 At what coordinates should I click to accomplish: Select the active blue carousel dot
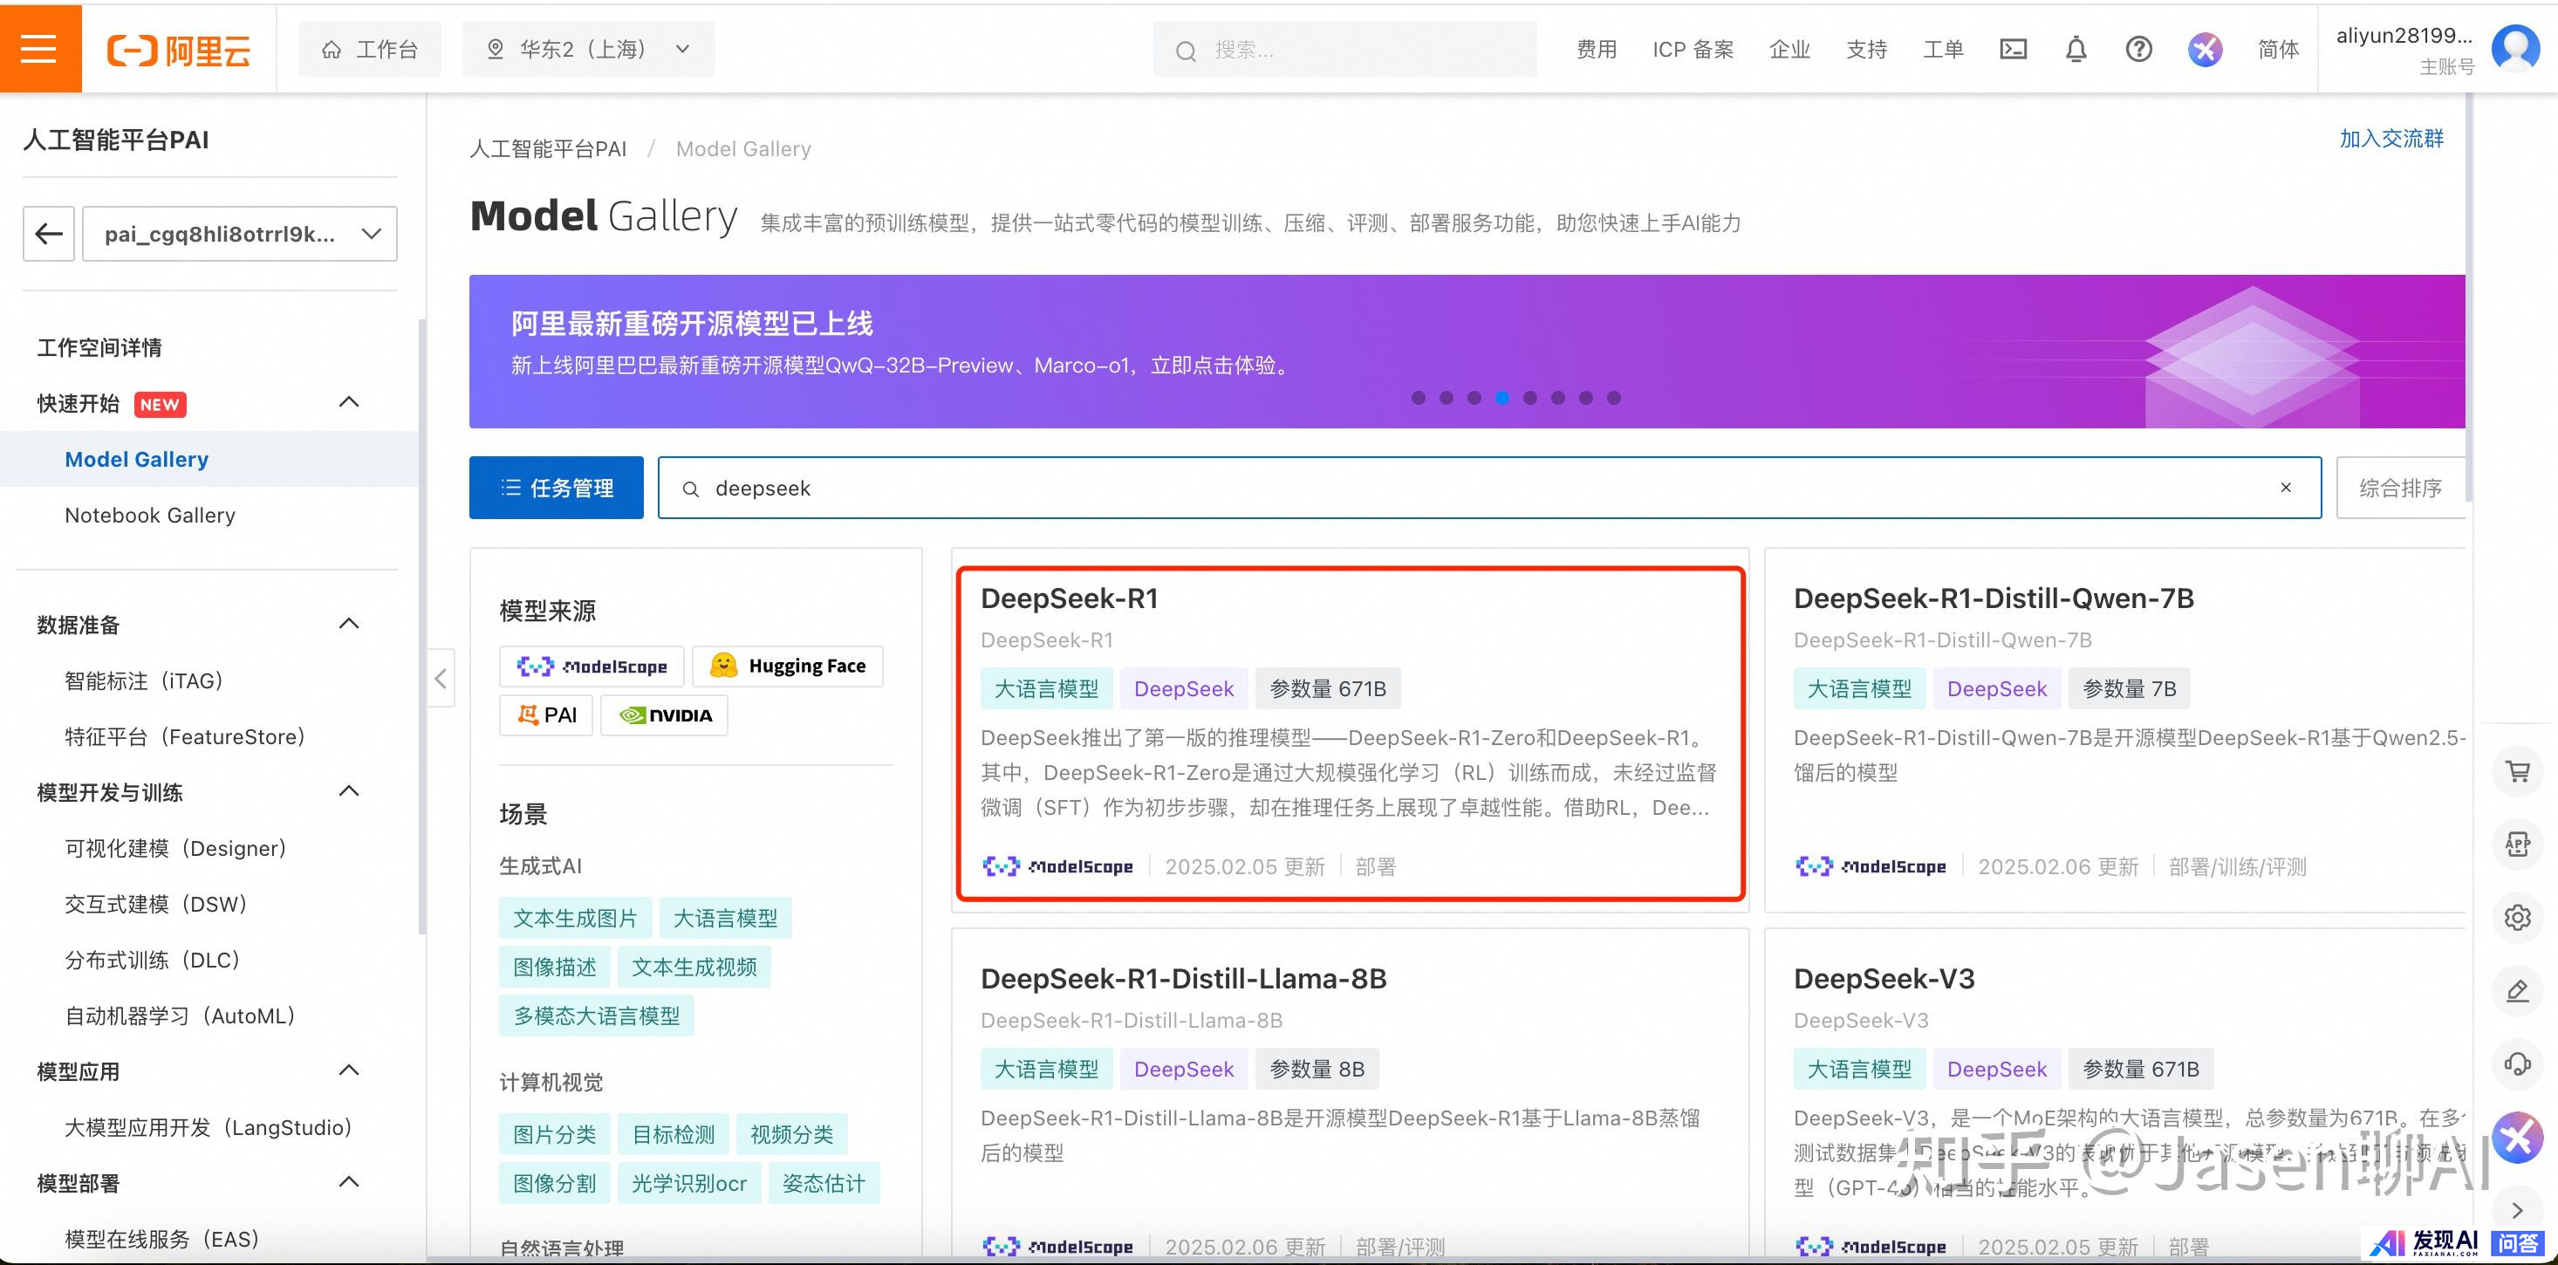(x=1502, y=397)
